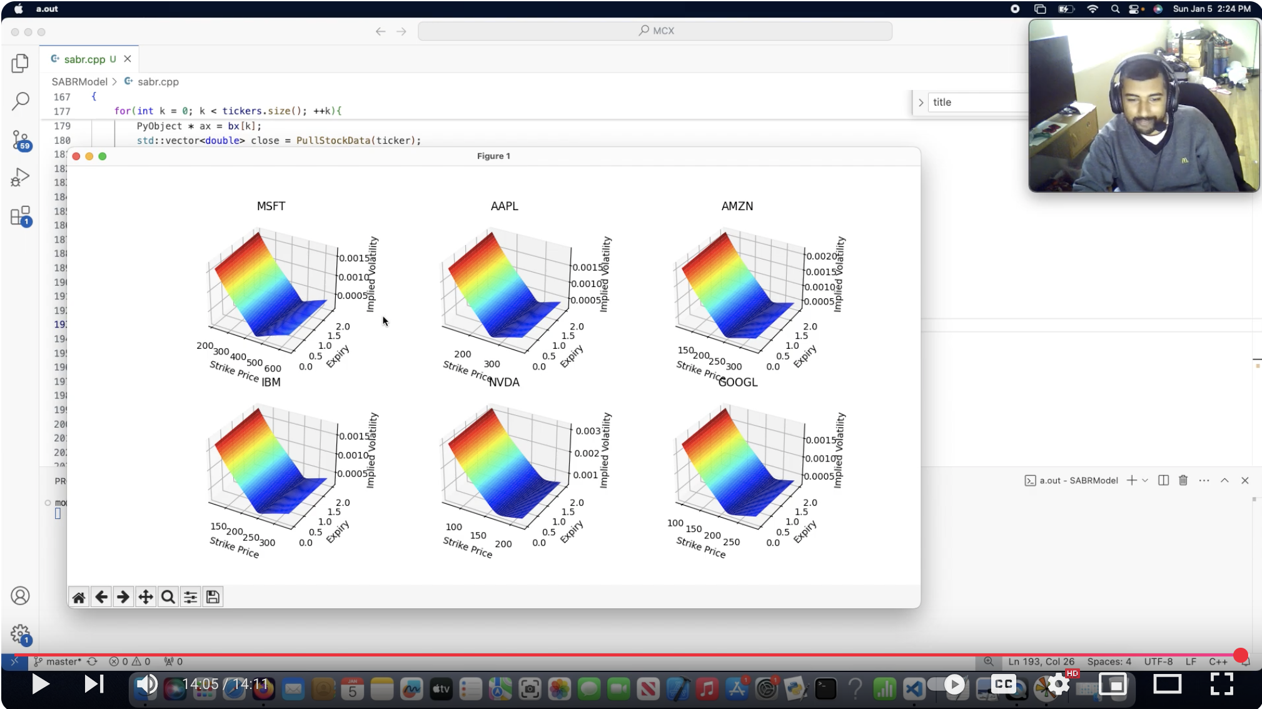The image size is (1262, 709).
Task: Open the Search view in the activity bar
Action: (20, 101)
